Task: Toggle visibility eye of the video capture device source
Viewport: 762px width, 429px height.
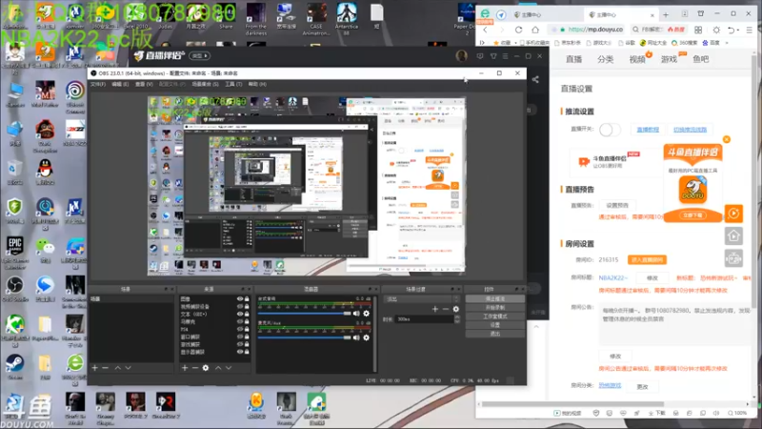Action: click(240, 306)
